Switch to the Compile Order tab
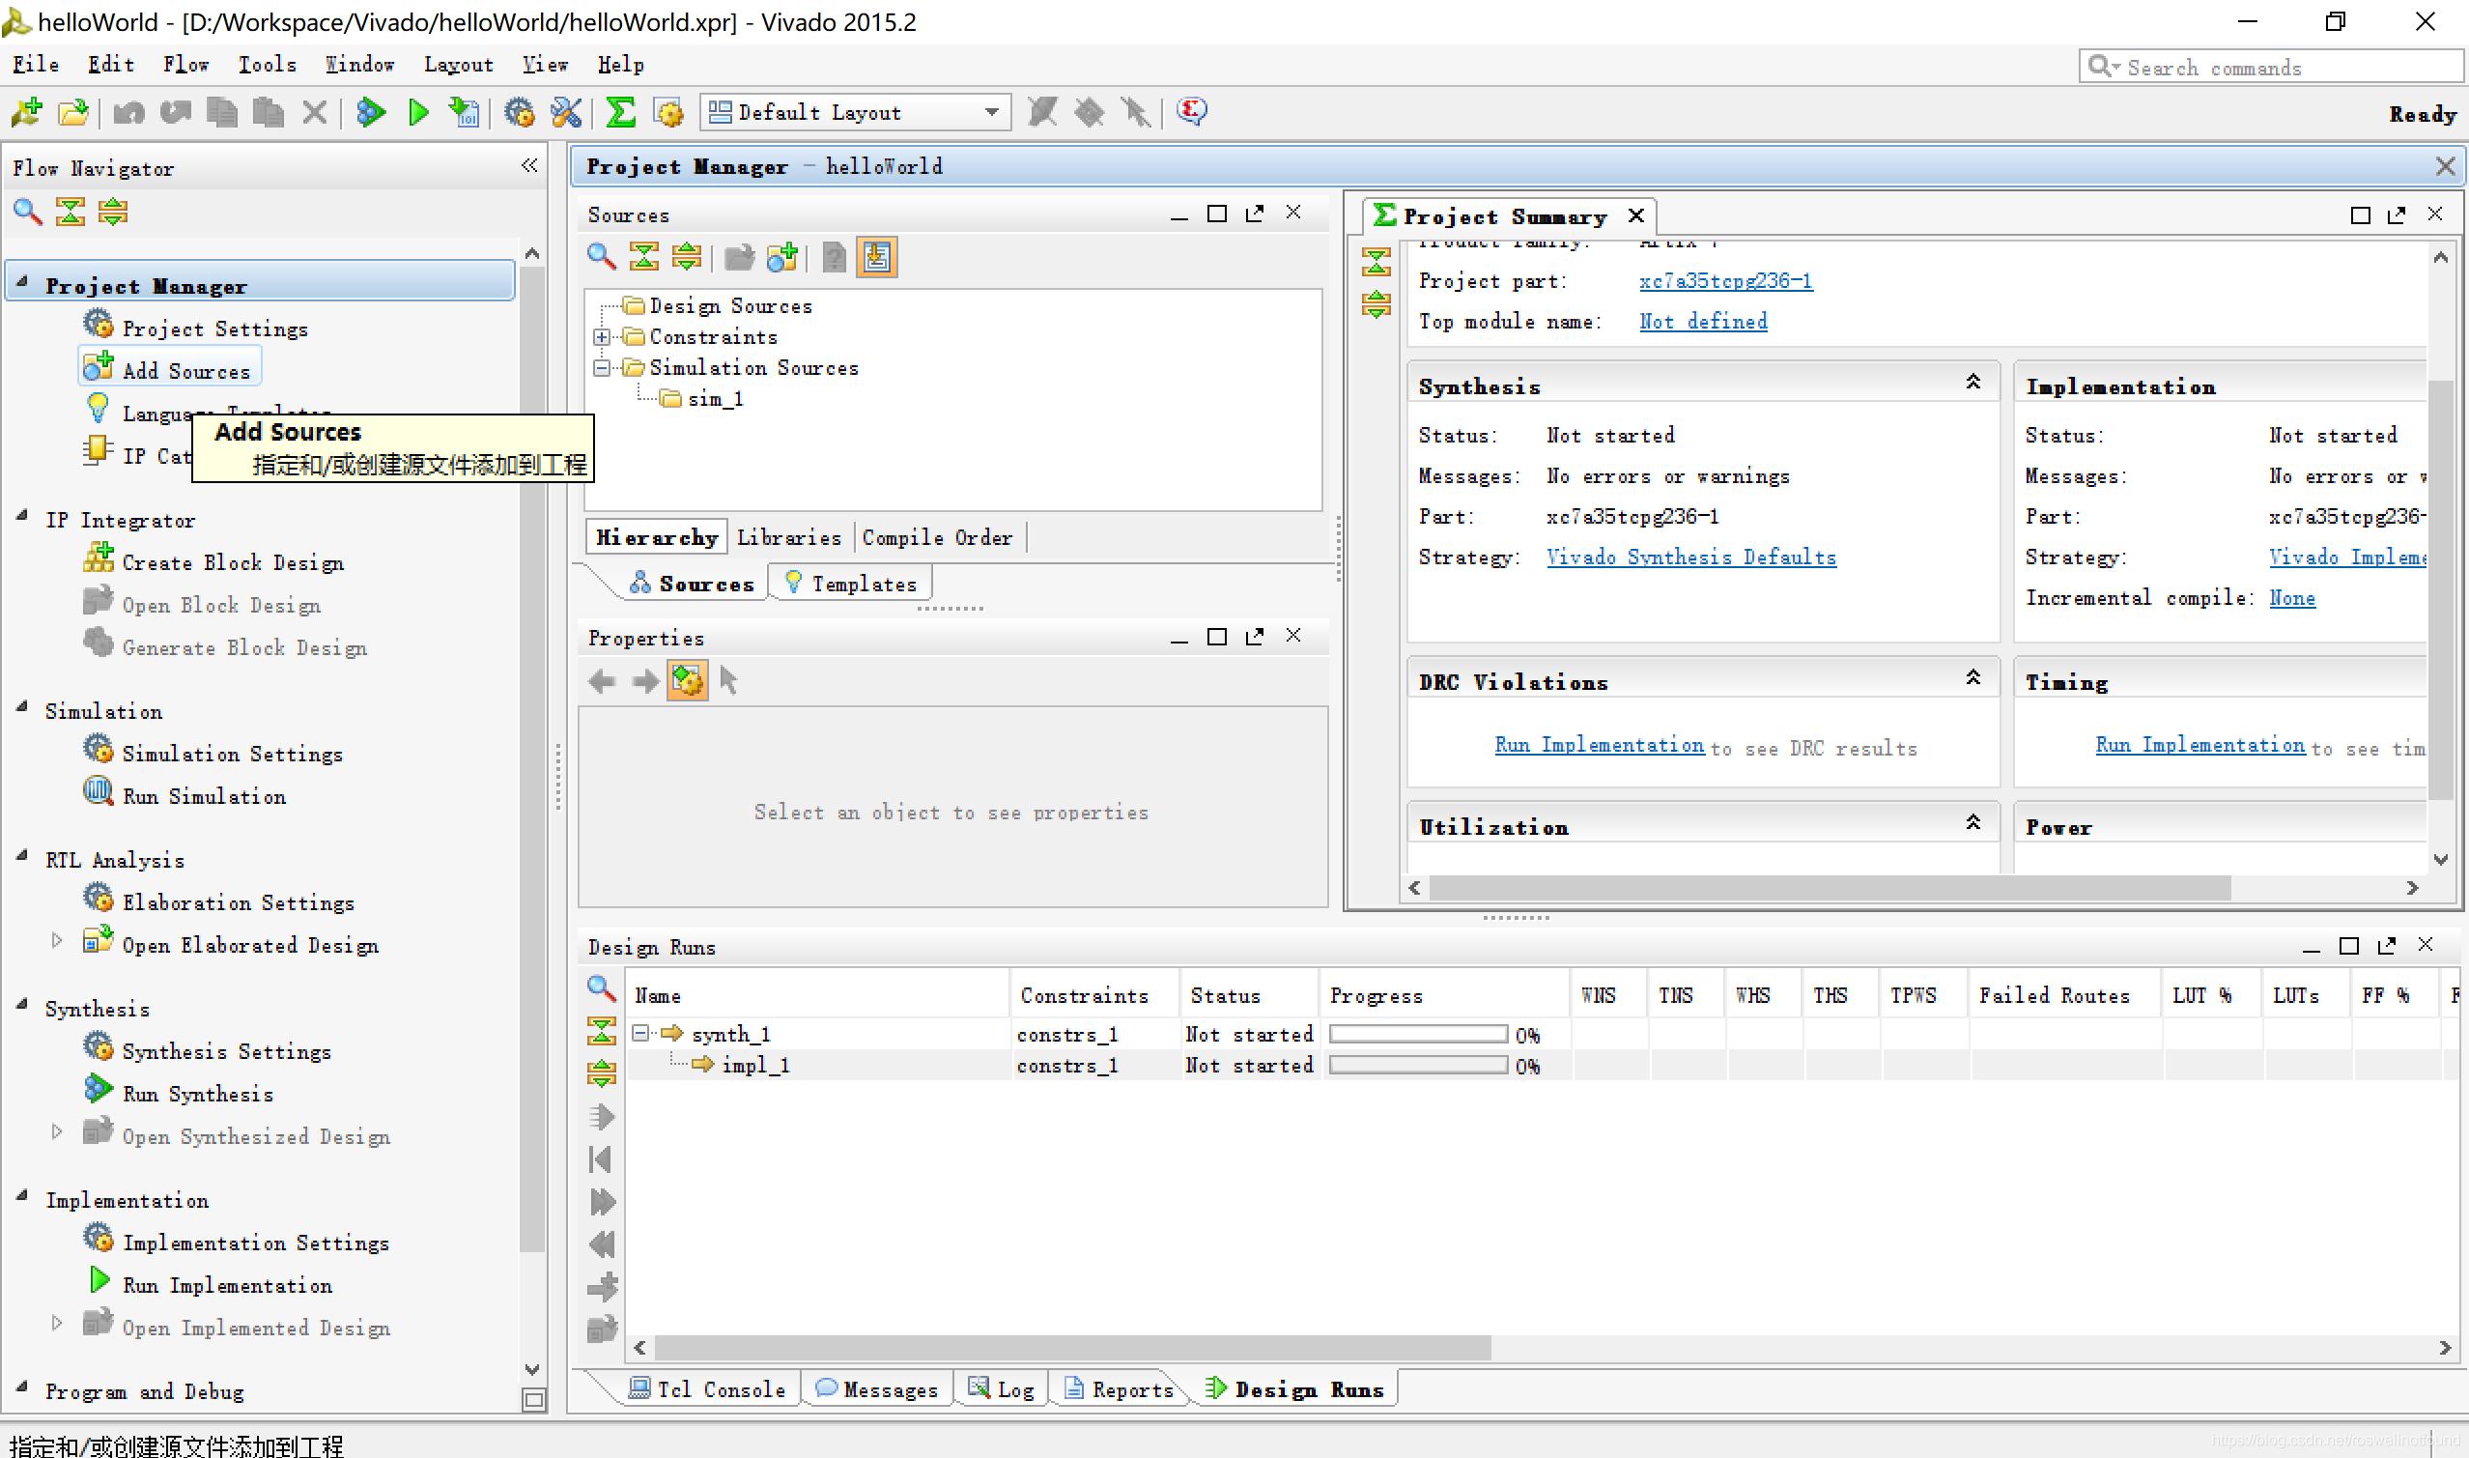 point(937,536)
